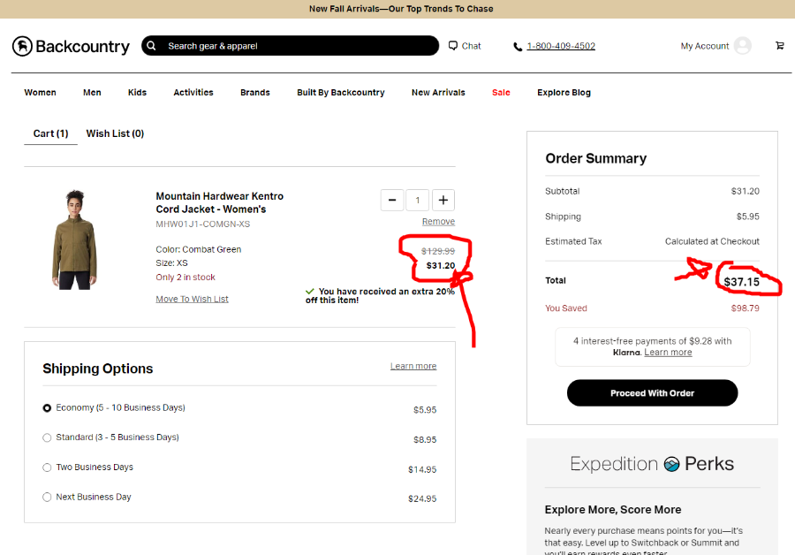Open Chat via speech bubble icon
This screenshot has height=555, width=795.
click(x=453, y=46)
